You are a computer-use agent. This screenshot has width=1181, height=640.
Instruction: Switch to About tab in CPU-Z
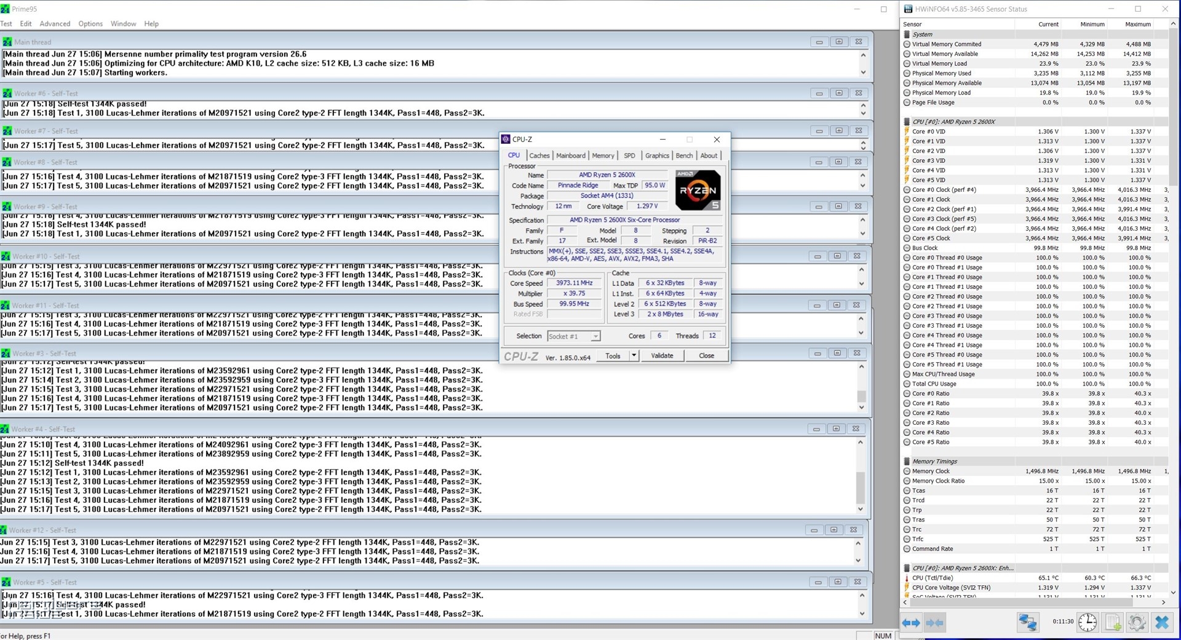[x=709, y=156]
